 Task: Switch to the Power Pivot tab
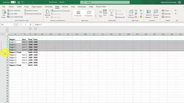[101, 7]
